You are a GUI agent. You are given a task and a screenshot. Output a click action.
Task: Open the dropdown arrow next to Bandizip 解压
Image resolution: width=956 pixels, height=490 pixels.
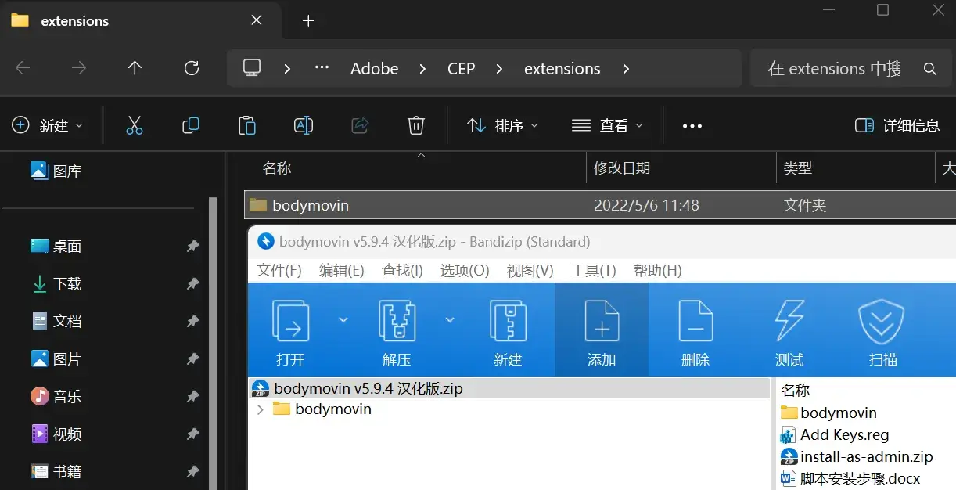[x=450, y=319]
